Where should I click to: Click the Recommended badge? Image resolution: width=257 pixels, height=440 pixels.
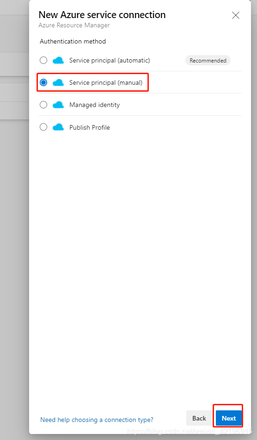pos(208,60)
